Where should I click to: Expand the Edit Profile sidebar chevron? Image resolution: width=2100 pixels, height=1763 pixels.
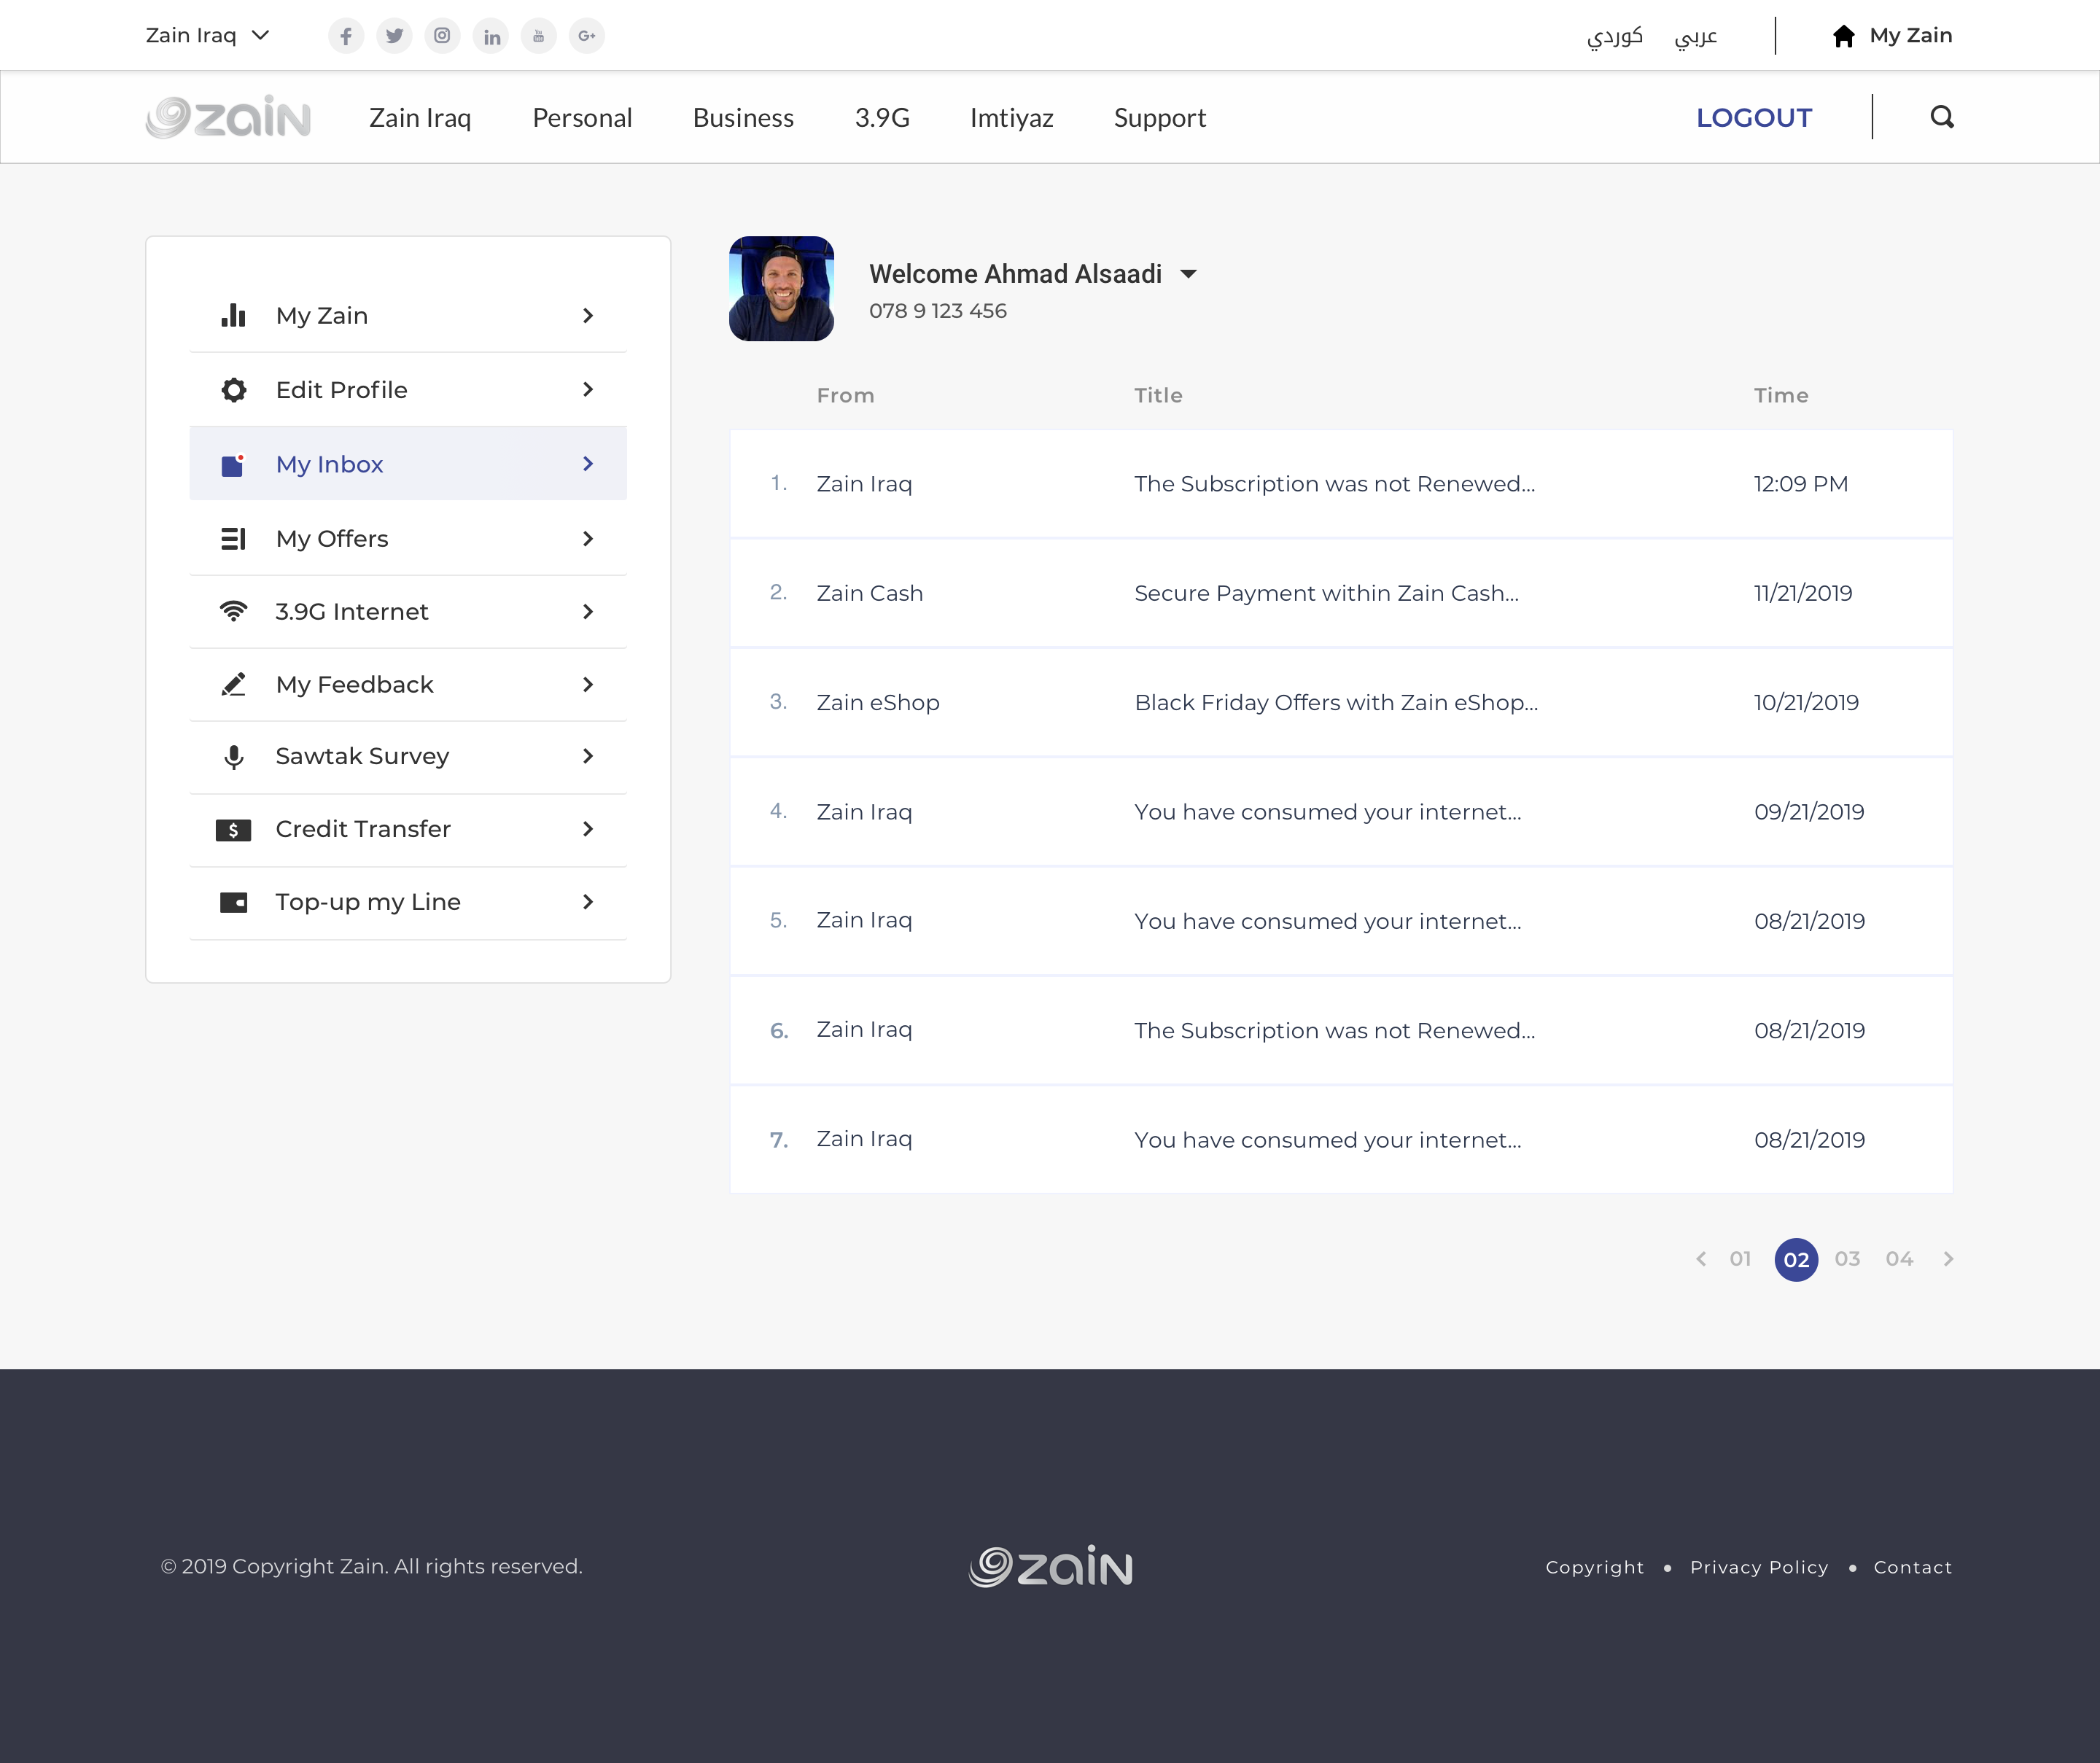click(588, 390)
